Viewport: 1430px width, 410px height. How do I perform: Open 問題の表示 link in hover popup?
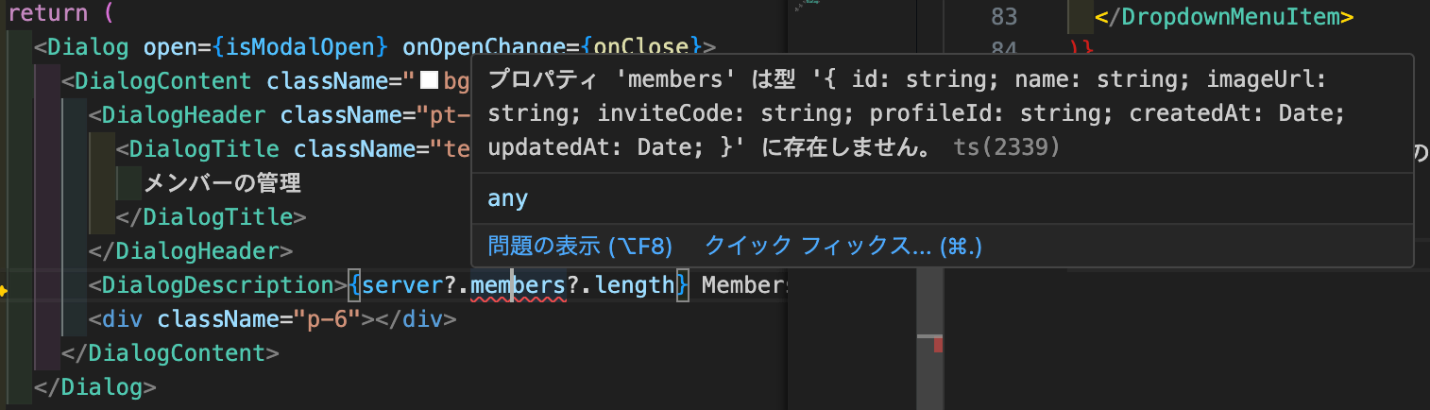[579, 247]
